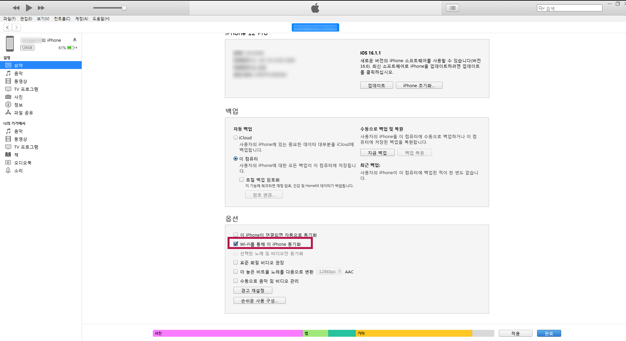Click the battery indicator icon
Image resolution: width=626 pixels, height=341 pixels.
tap(71, 48)
